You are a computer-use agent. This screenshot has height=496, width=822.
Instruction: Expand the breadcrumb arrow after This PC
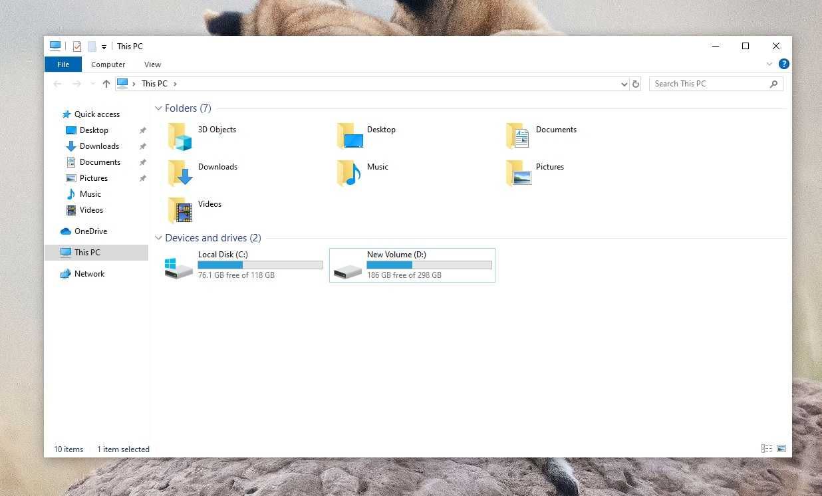click(175, 84)
